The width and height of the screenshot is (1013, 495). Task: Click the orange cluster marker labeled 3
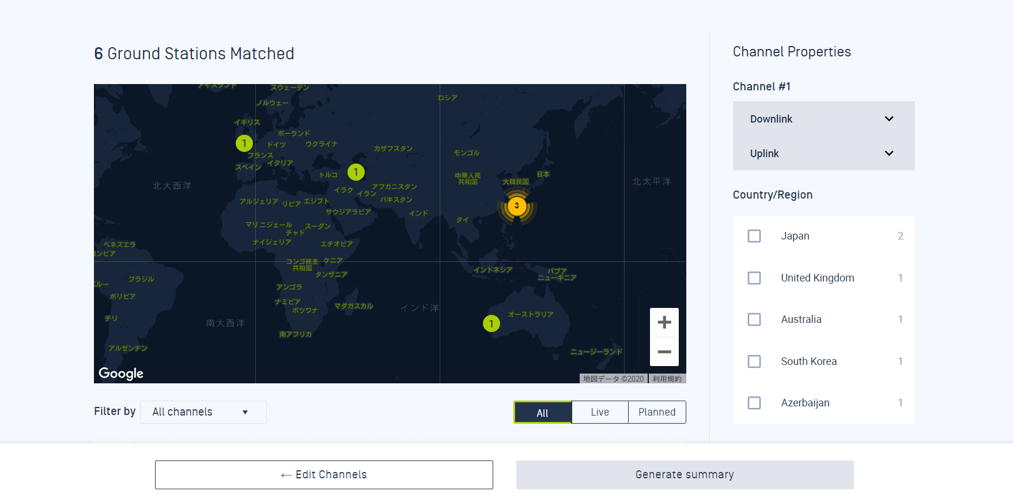pos(517,205)
